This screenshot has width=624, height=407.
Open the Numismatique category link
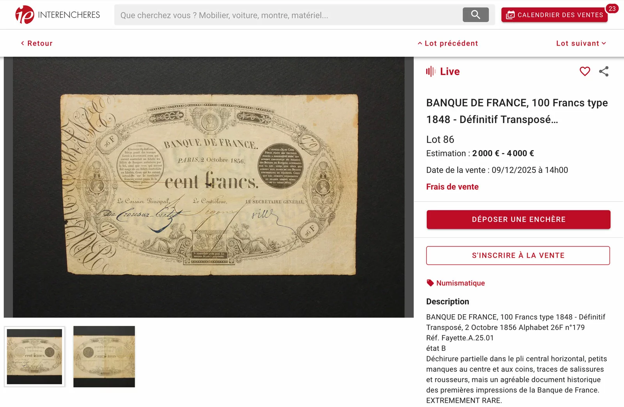(460, 283)
